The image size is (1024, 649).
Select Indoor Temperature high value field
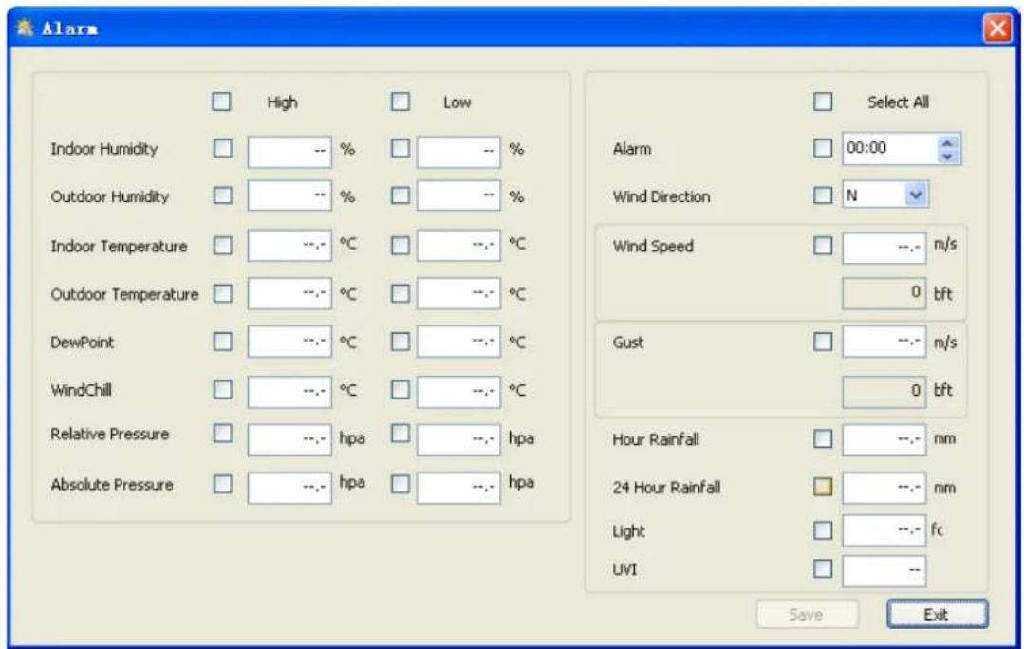pyautogui.click(x=289, y=246)
